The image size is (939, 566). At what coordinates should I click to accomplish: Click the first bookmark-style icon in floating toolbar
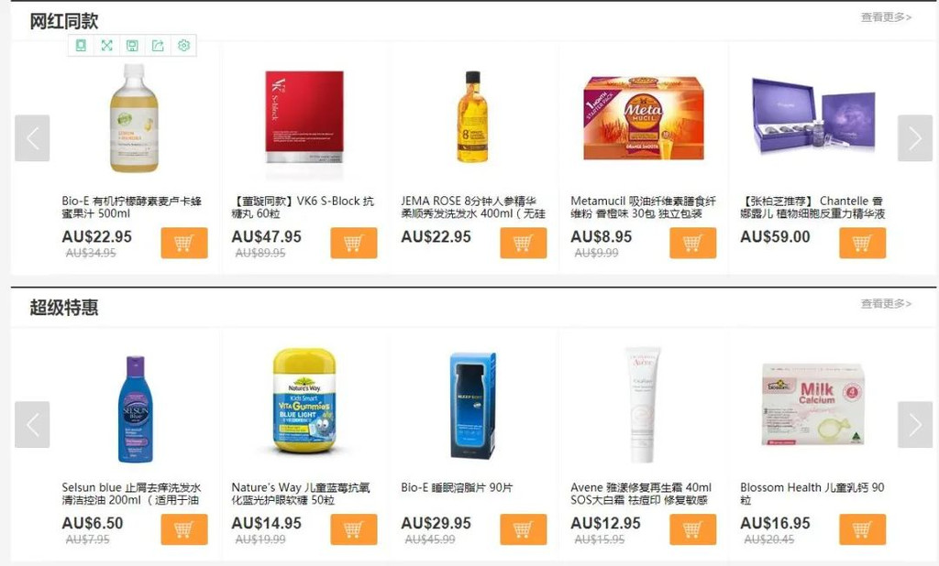coord(81,46)
